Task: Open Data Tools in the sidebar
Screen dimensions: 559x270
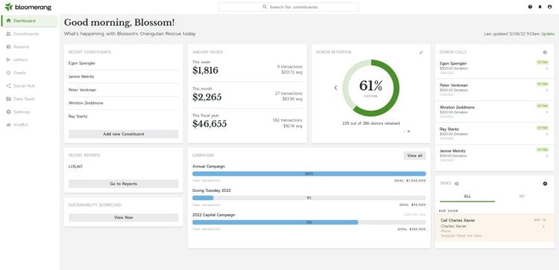Action: [29, 99]
